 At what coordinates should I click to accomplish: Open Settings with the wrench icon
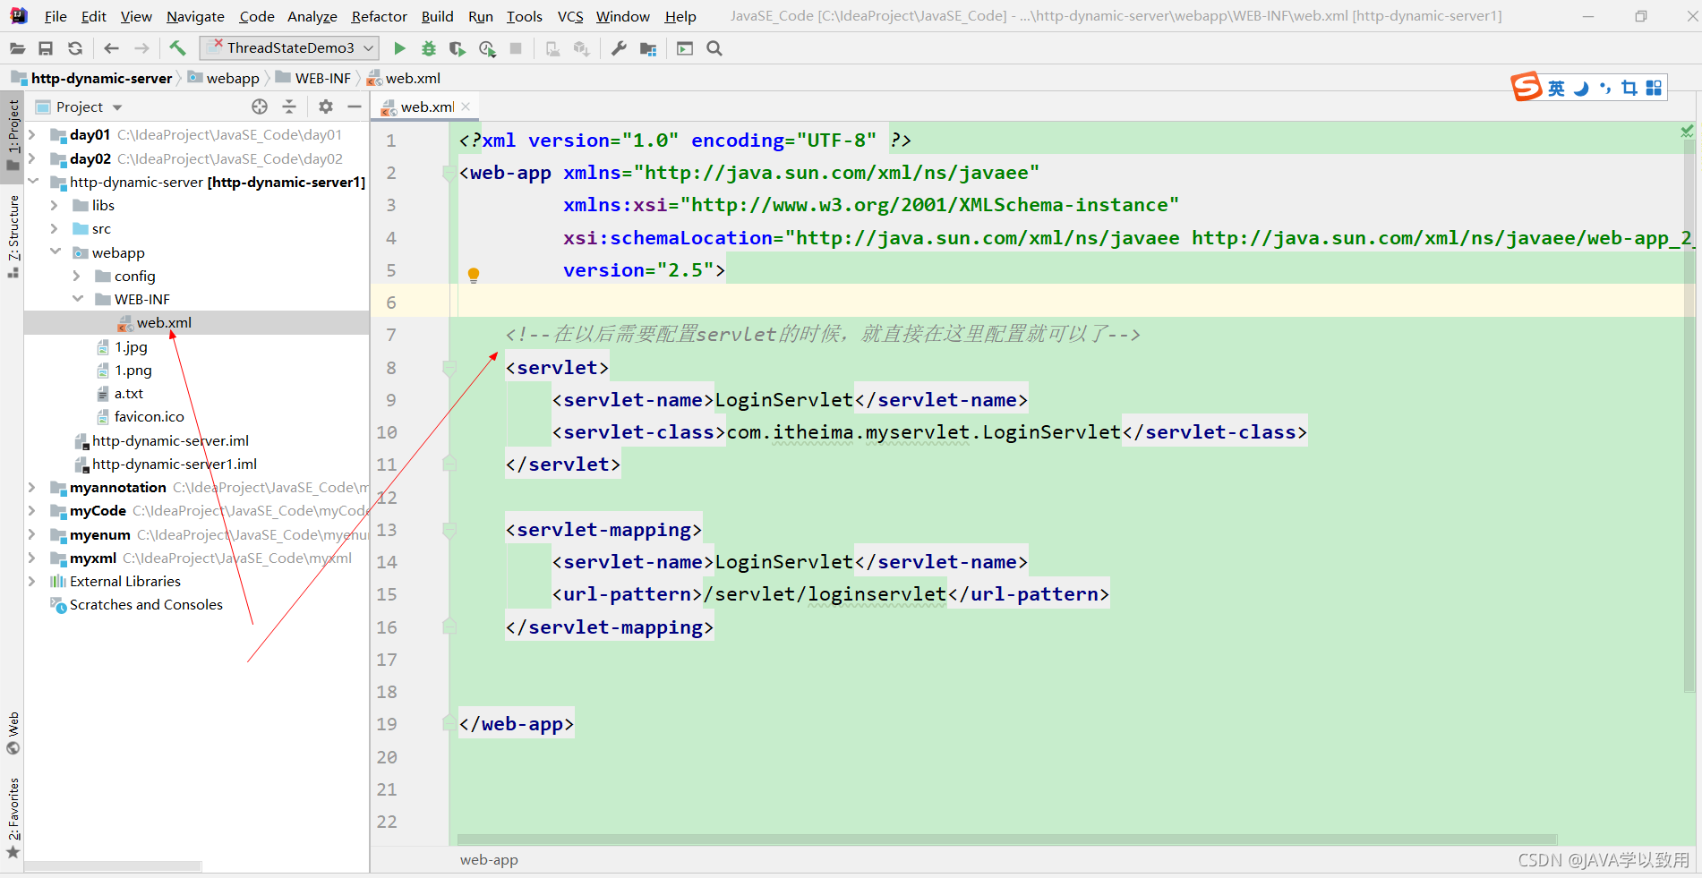(619, 48)
